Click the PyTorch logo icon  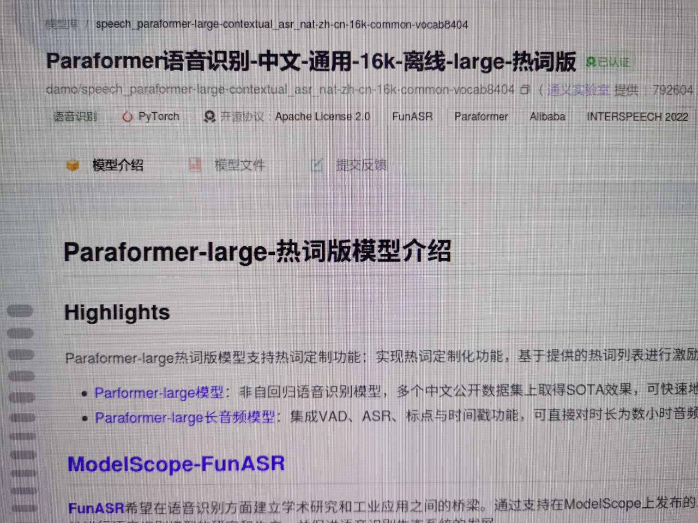click(x=127, y=117)
